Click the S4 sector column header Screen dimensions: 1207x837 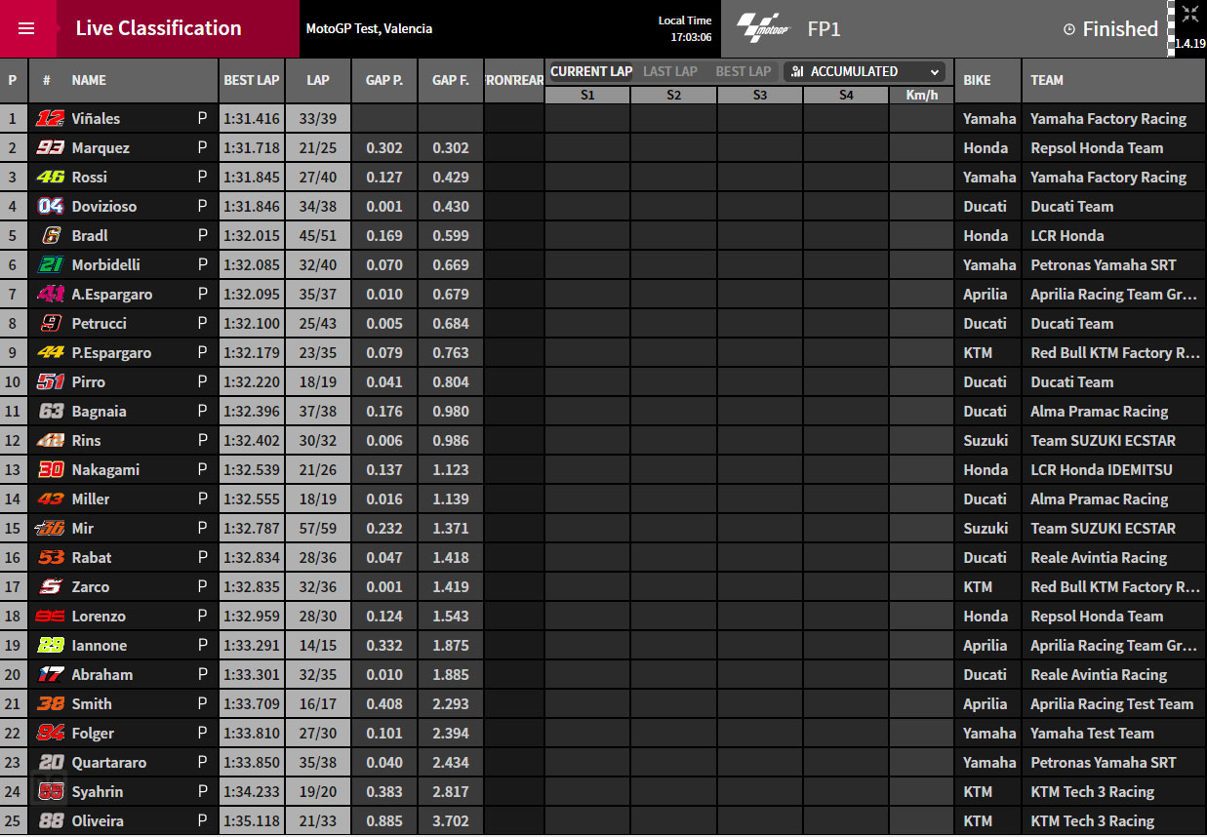click(x=846, y=95)
